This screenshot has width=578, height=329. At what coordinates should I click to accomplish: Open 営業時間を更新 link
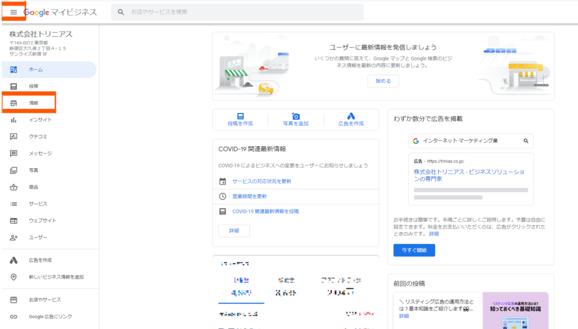click(249, 196)
